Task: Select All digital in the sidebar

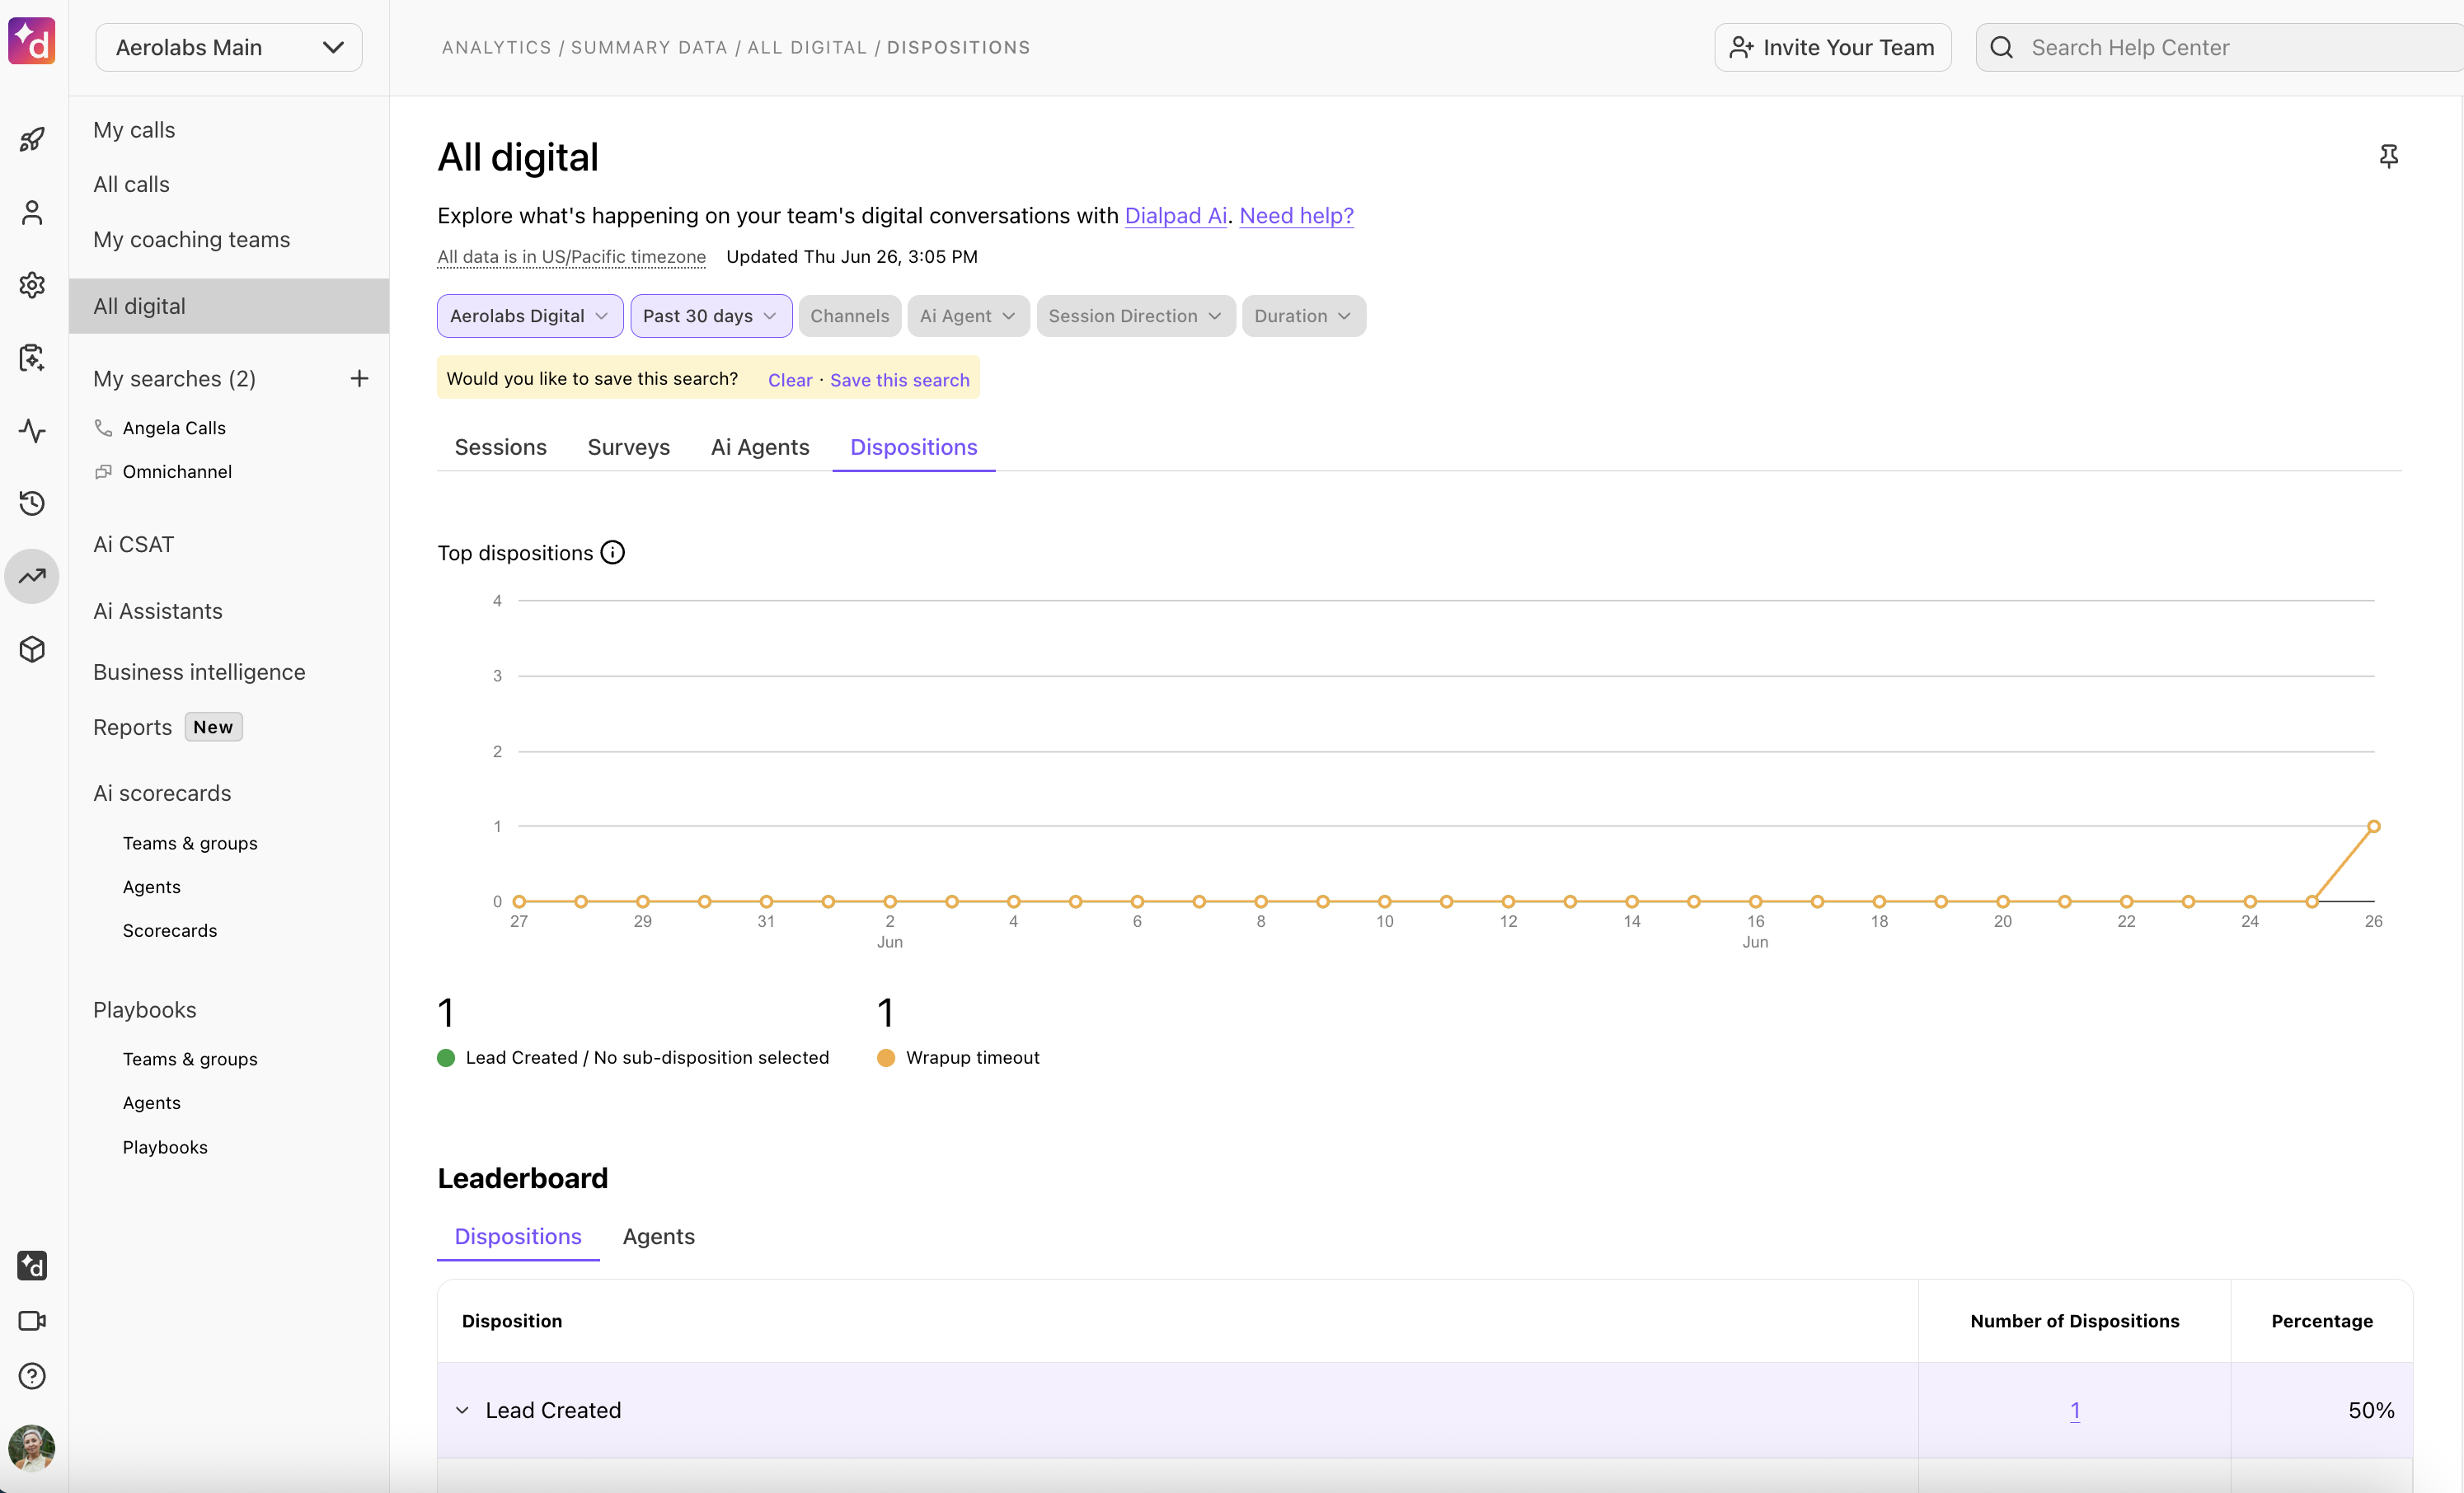Action: pyautogui.click(x=229, y=306)
